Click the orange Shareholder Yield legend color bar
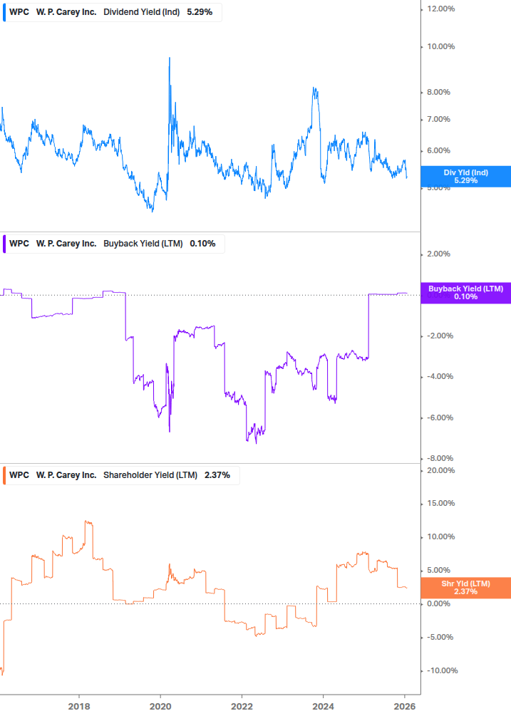This screenshot has width=511, height=716. [x=4, y=474]
